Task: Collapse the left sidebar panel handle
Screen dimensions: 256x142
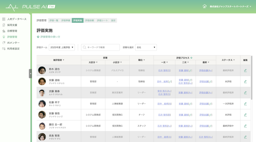Action: click(30, 74)
